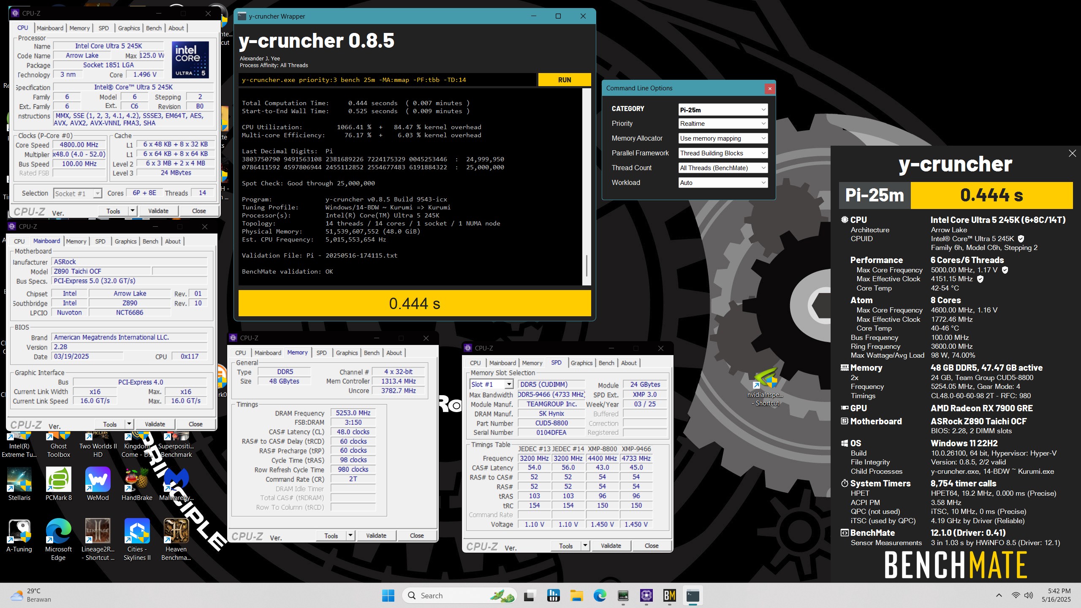Image resolution: width=1081 pixels, height=608 pixels.
Task: Open the Parallel Framework dropdown
Action: (x=723, y=153)
